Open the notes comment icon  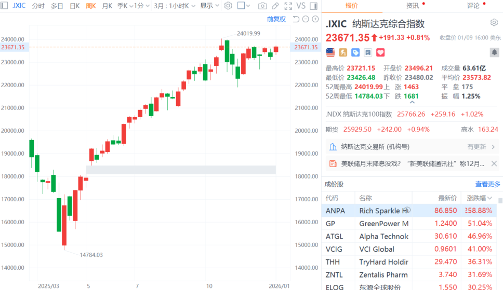pyautogui.click(x=368, y=52)
